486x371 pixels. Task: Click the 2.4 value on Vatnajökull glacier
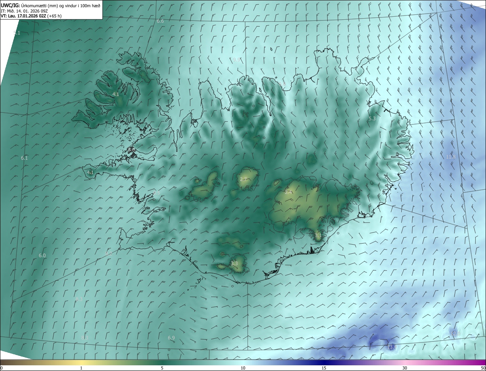point(289,192)
